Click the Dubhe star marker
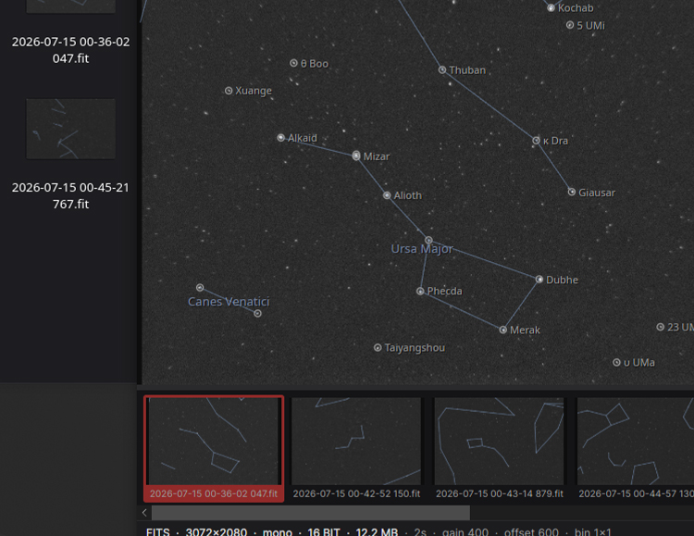Image resolution: width=694 pixels, height=536 pixels. (539, 279)
